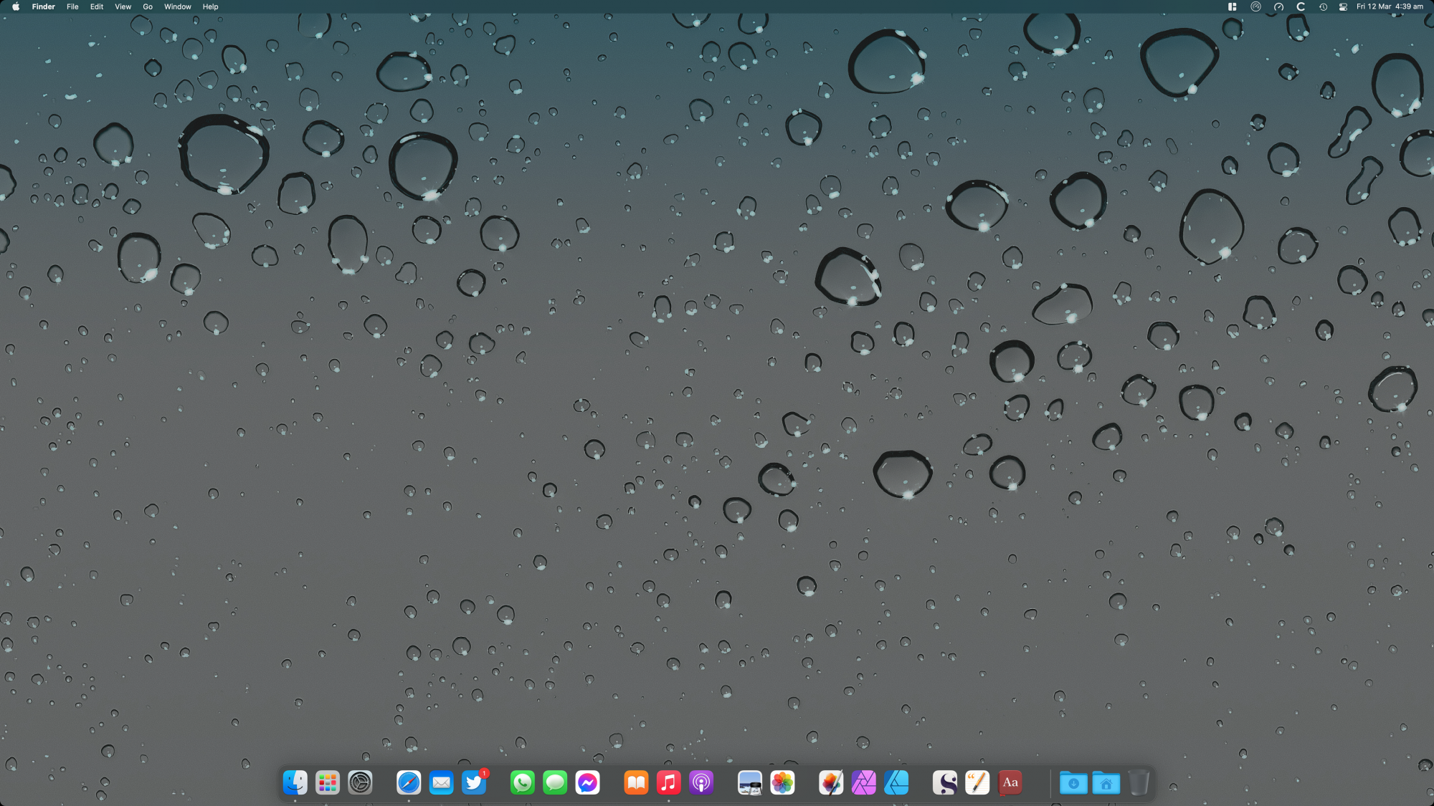
Task: Open Safari from the Dock
Action: pos(409,782)
